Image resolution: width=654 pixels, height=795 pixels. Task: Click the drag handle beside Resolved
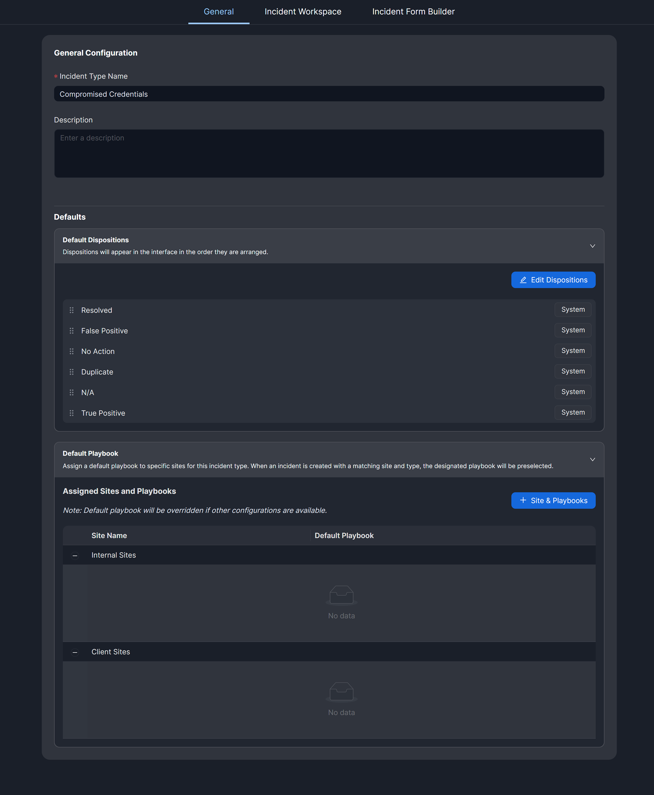(x=71, y=310)
